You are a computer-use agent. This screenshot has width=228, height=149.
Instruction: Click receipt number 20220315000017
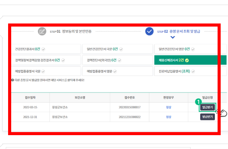click(x=130, y=107)
